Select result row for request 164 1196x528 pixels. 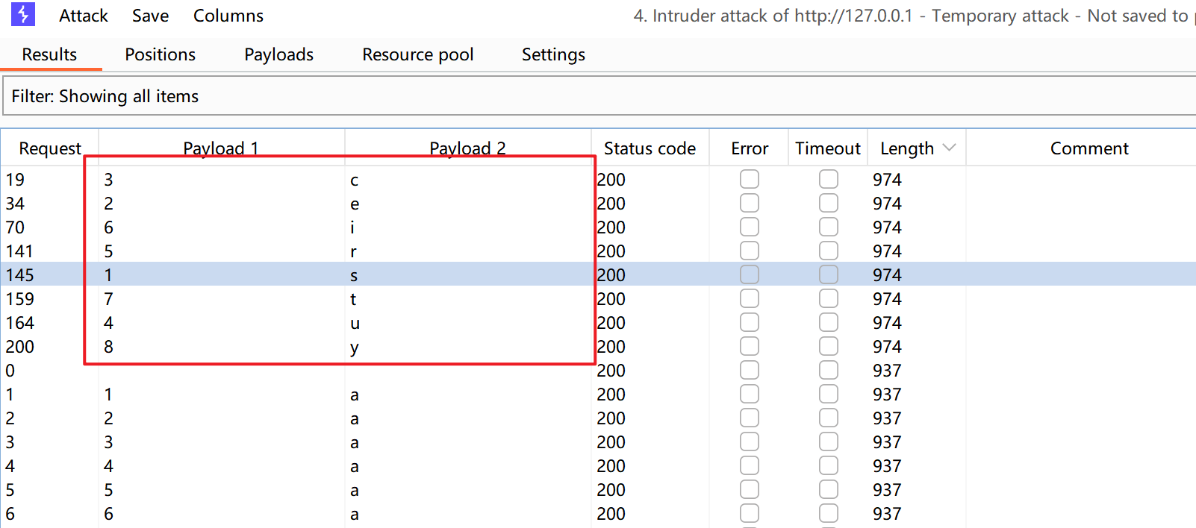pyautogui.click(x=299, y=323)
